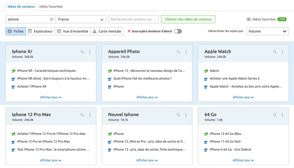The width and height of the screenshot is (294, 168).
Task: Open three-dot menu on Iphone 12 Pro Max card
Action: [90, 115]
